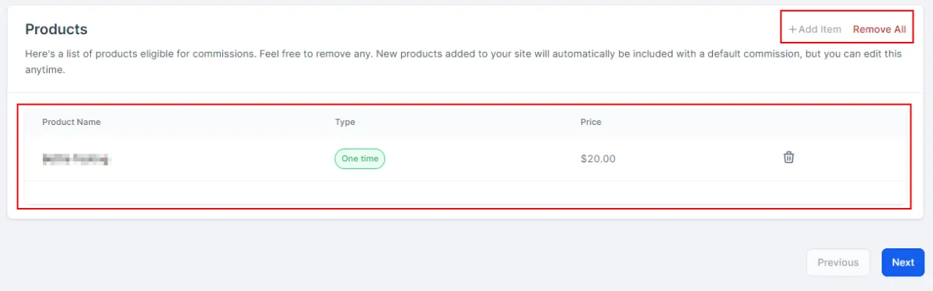Screen dimensions: 933x291
Task: Click the plus icon beside Add Item
Action: [x=793, y=29]
